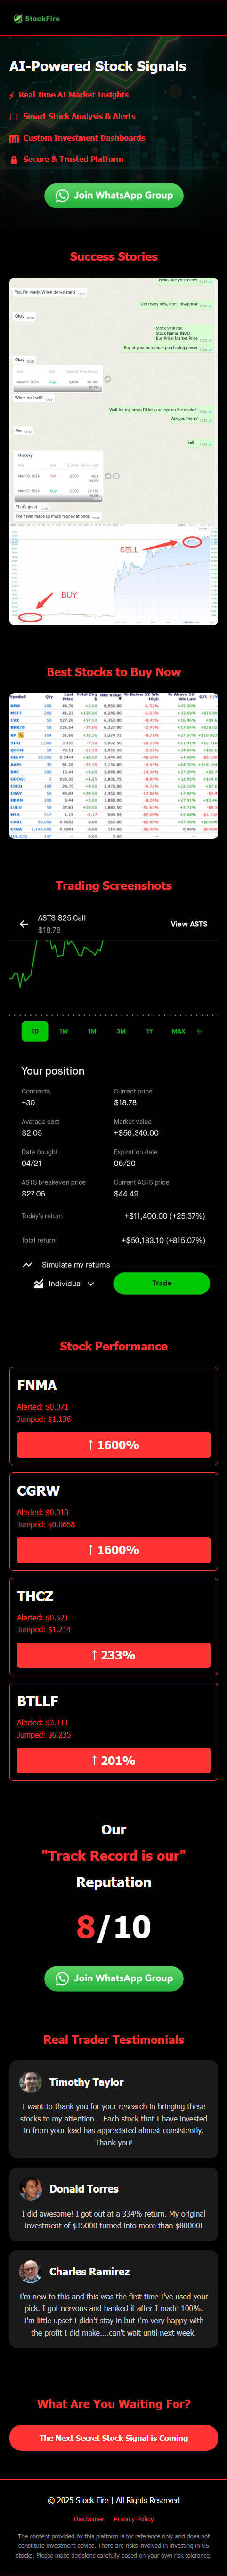
Task: Click the Secure & Trusted padlock icon
Action: click(14, 159)
